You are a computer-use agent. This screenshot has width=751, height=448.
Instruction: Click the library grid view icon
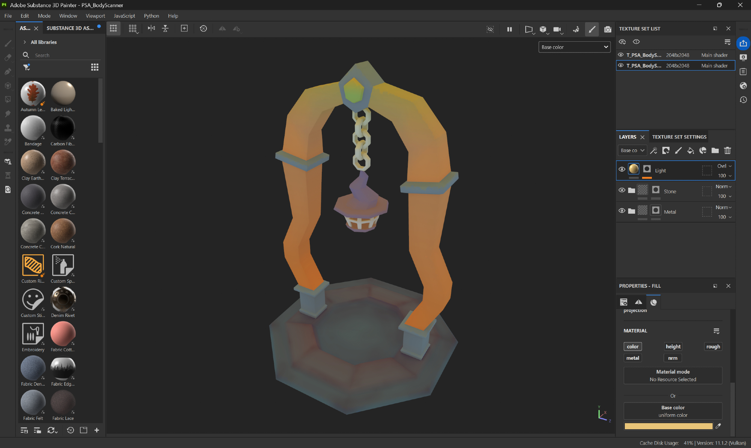tap(95, 67)
